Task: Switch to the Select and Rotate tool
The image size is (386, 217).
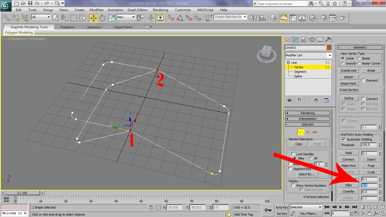Action: click(102, 18)
